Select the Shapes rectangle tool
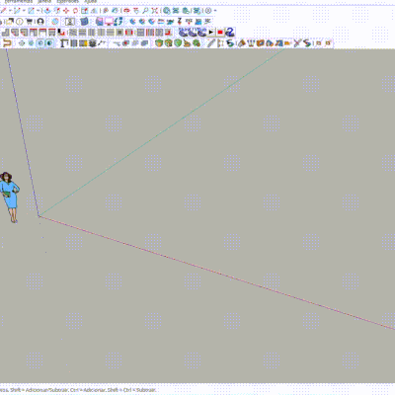395x395 pixels. click(x=31, y=11)
